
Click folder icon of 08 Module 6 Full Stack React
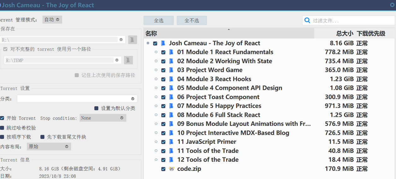(171, 115)
